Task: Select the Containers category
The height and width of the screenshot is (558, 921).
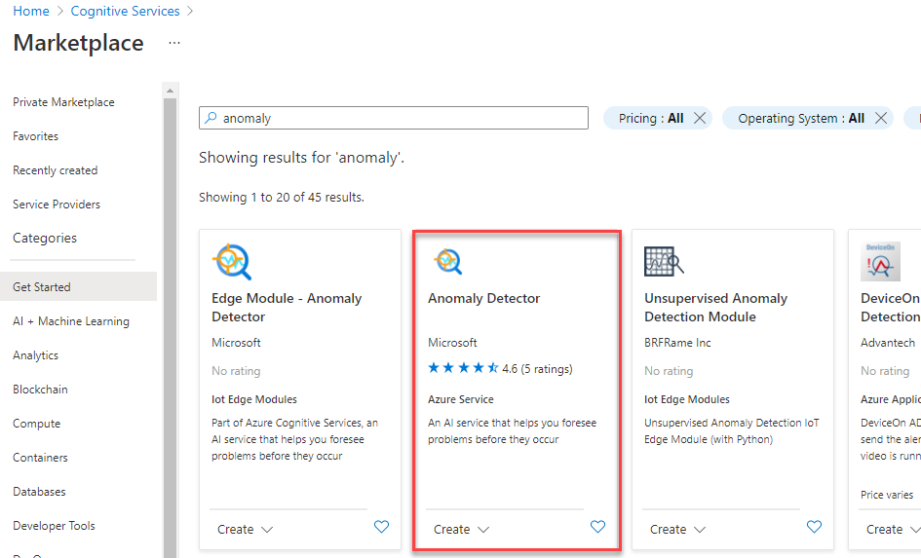Action: [x=40, y=457]
